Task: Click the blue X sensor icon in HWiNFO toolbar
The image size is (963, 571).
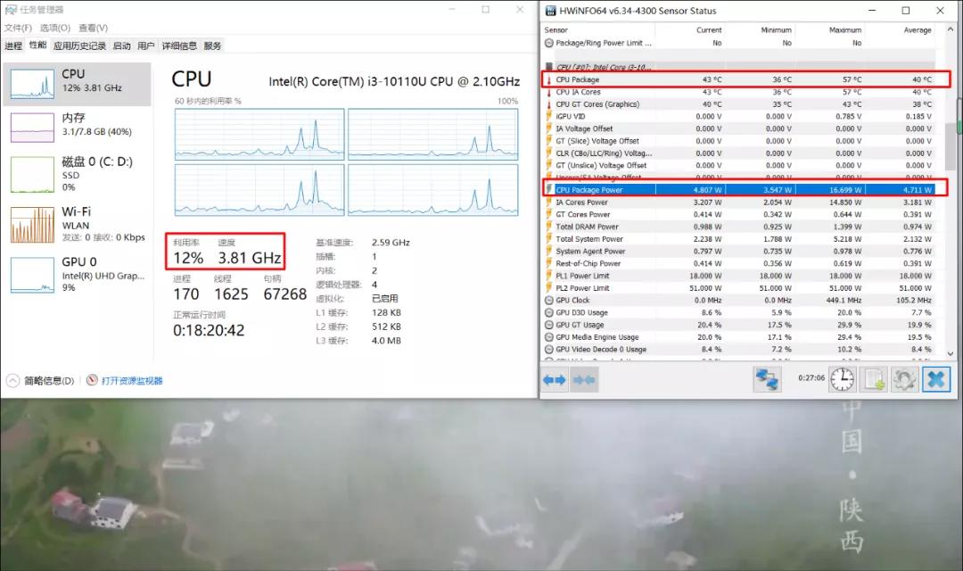Action: tap(935, 379)
